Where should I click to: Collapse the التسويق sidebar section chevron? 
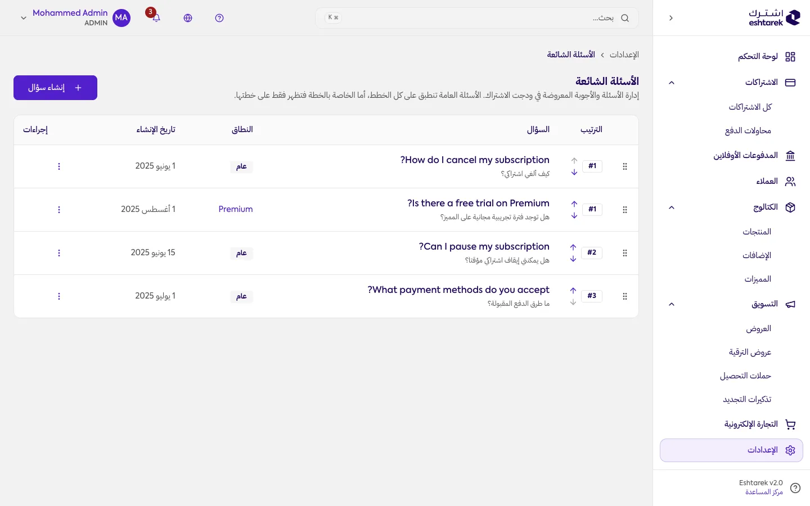(x=671, y=304)
